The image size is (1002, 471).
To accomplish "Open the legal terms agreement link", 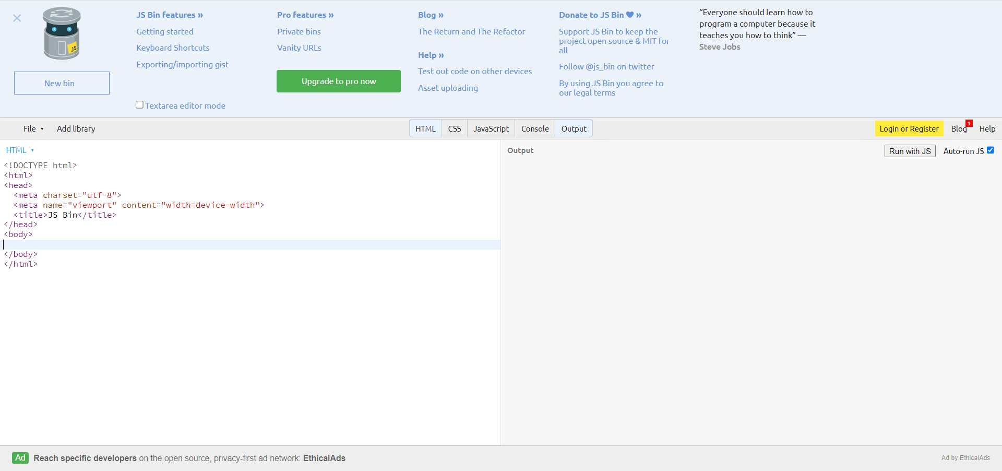I will (x=611, y=88).
